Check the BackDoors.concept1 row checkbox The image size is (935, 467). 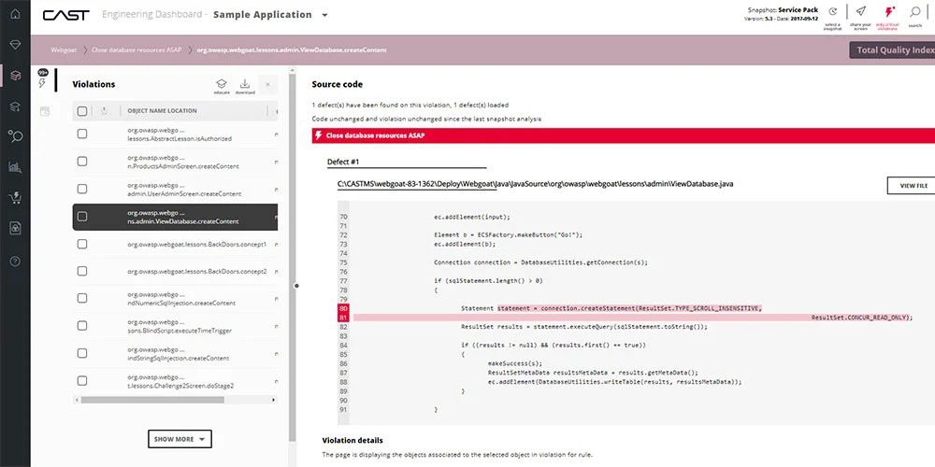point(82,244)
